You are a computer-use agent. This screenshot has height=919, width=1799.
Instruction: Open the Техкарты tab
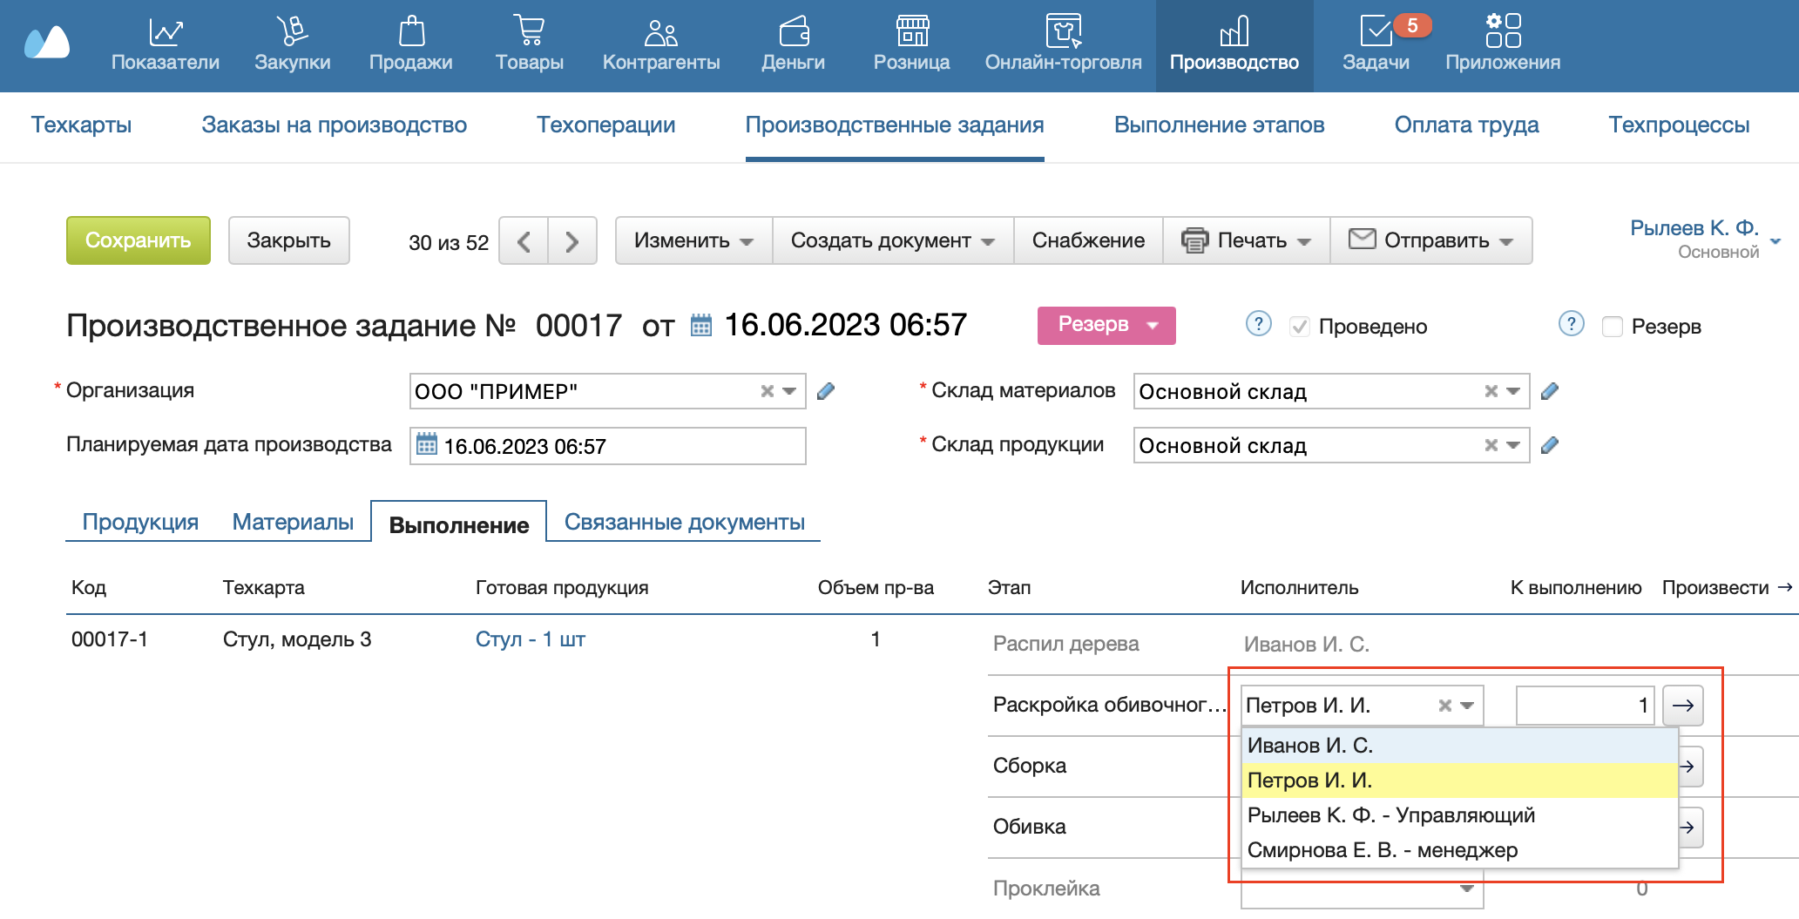click(x=82, y=125)
